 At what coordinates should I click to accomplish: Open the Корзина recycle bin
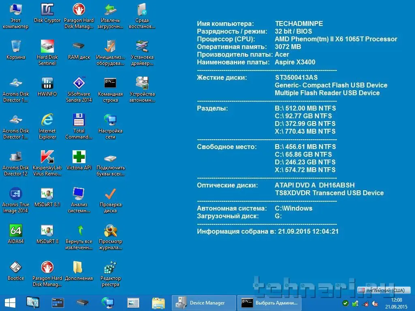coord(15,47)
